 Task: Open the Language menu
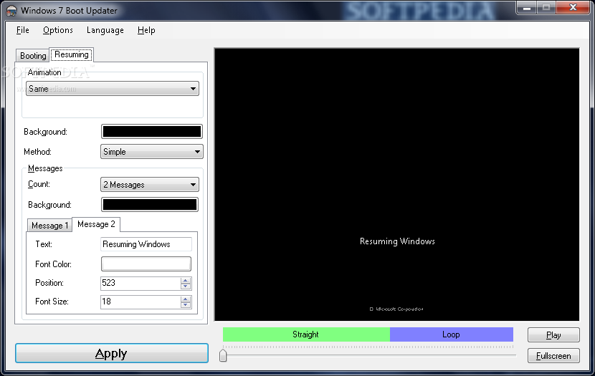[105, 30]
